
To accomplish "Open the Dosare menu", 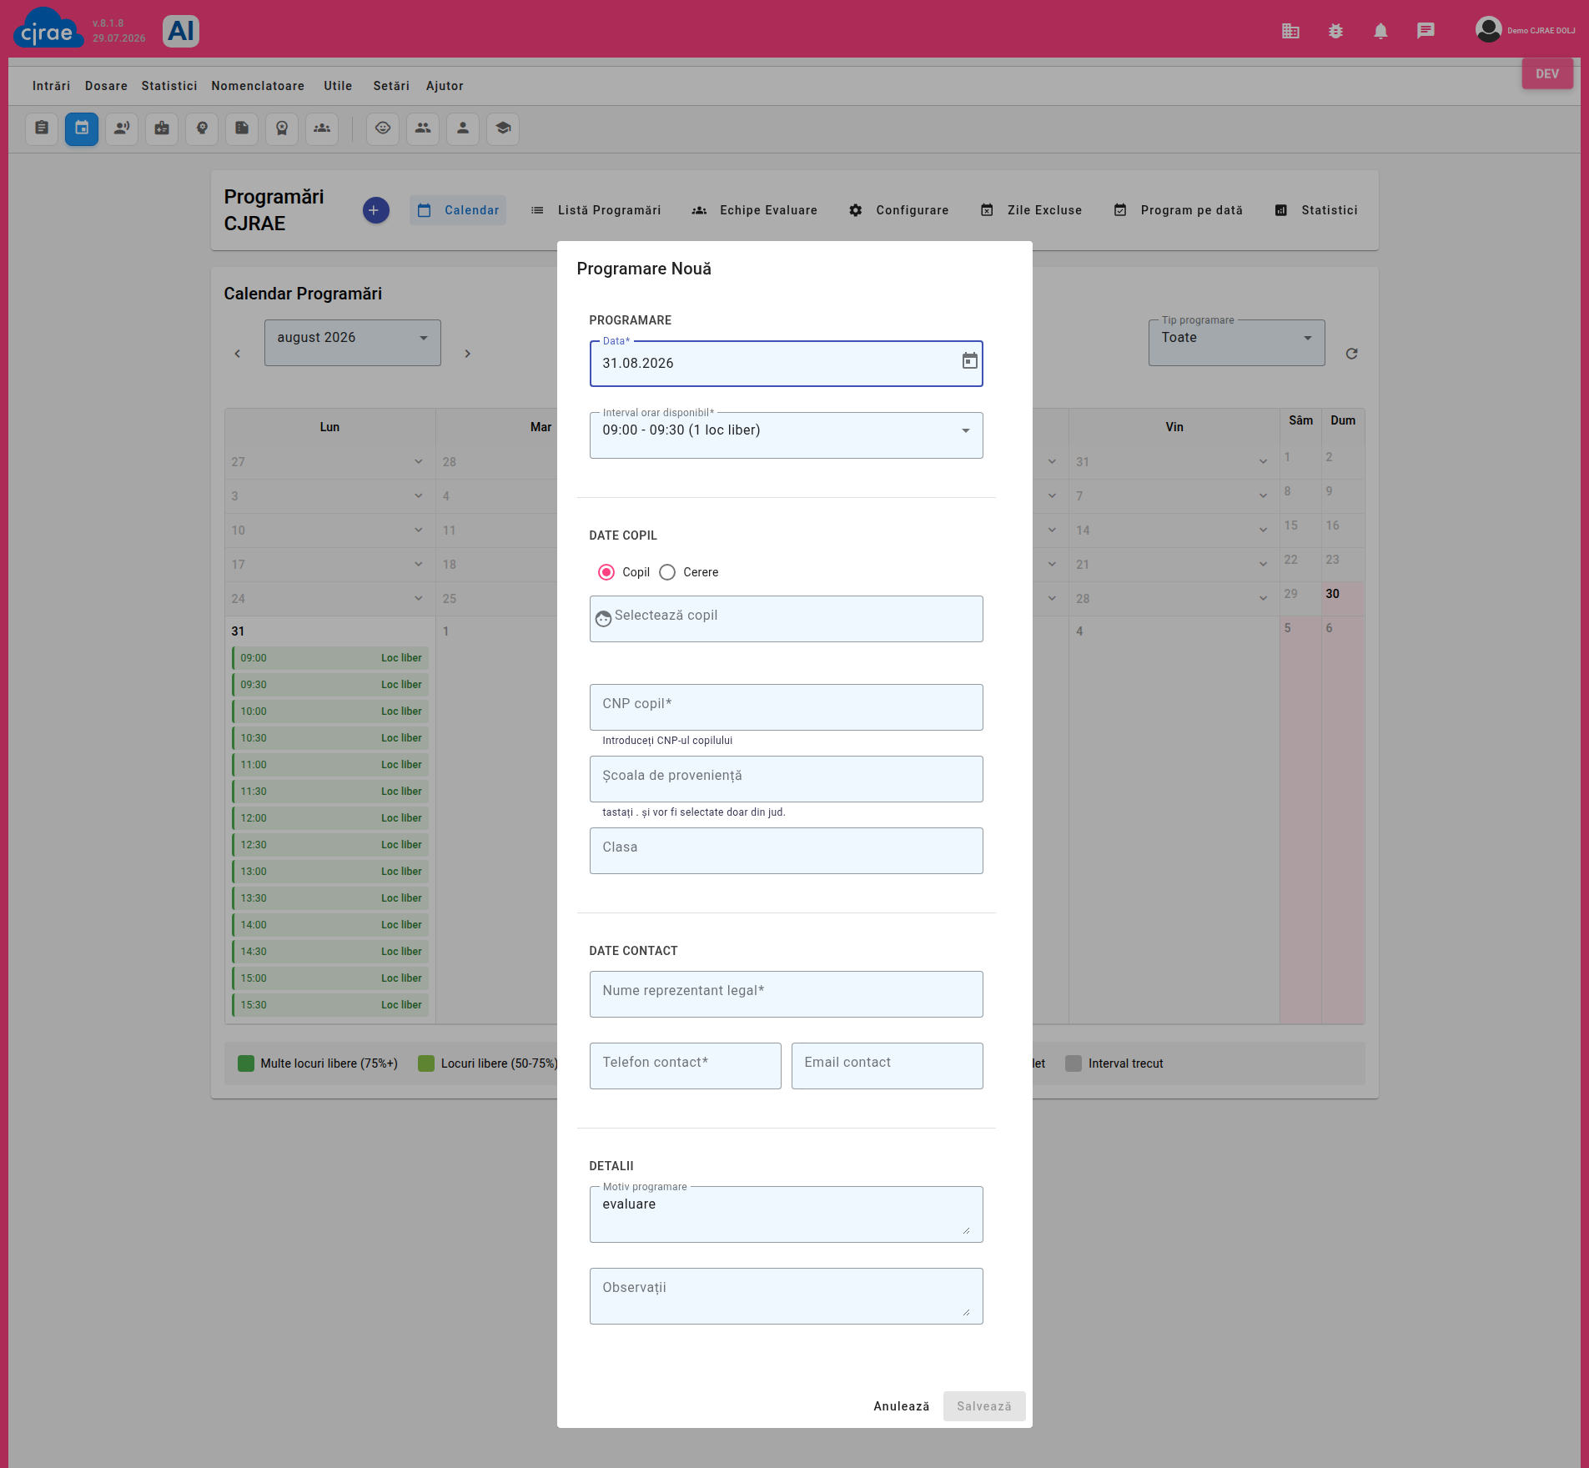I will [x=106, y=86].
